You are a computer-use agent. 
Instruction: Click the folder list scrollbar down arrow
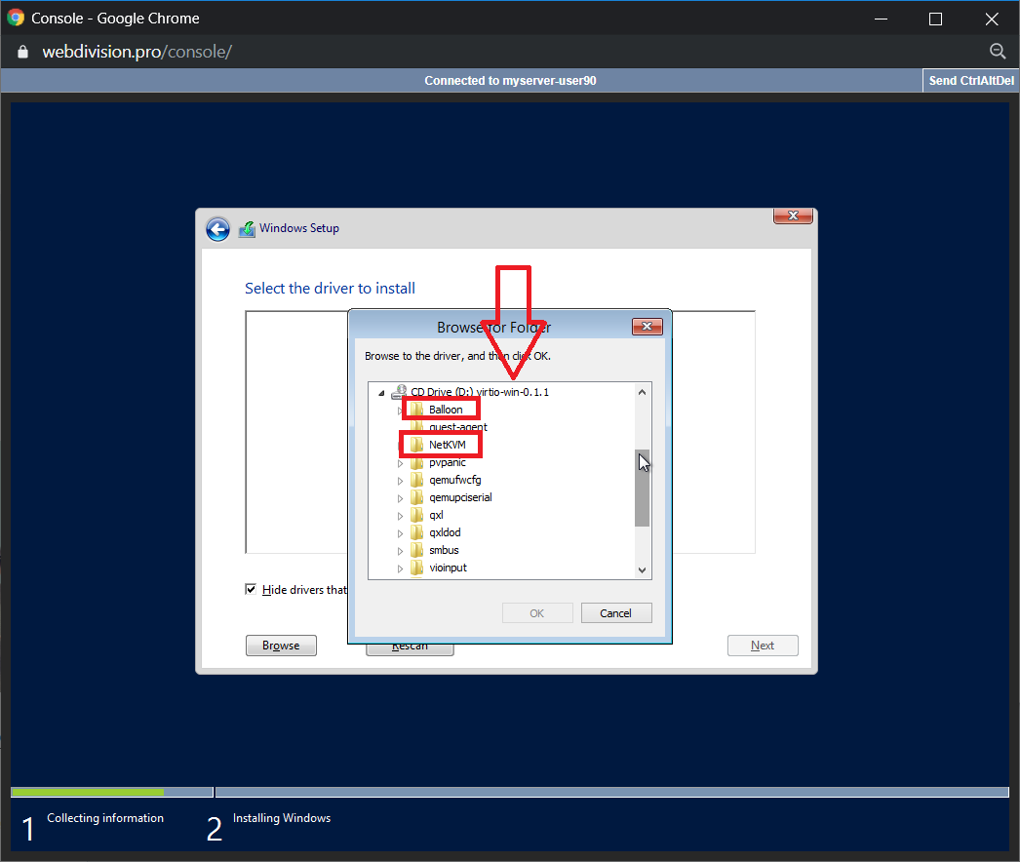642,569
